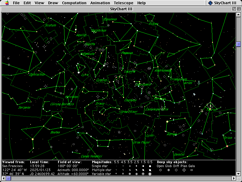Select the circled object above Taurus label

(x=210, y=106)
